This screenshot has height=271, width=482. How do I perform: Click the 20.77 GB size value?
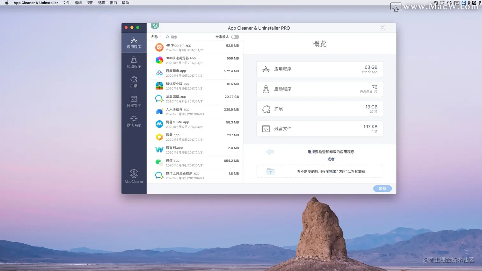[x=232, y=97]
